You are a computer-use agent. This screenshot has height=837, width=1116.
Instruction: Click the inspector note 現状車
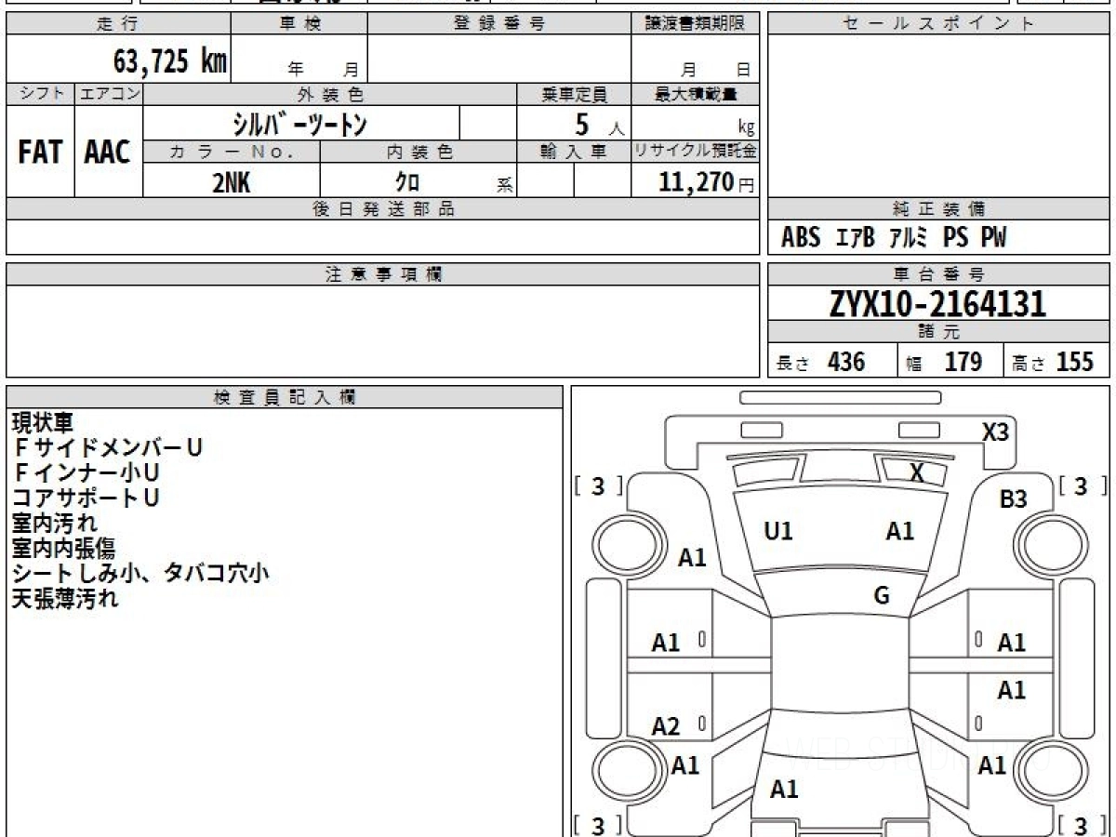pos(43,423)
